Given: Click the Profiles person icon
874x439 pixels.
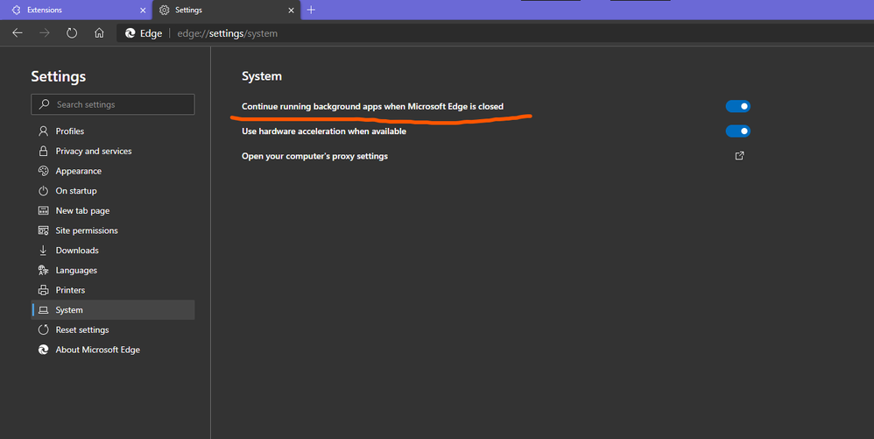Looking at the screenshot, I should point(43,131).
